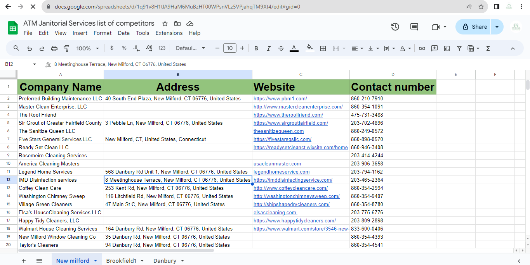Insert a chart
Screen dimensions: 530x265
click(x=447, y=48)
